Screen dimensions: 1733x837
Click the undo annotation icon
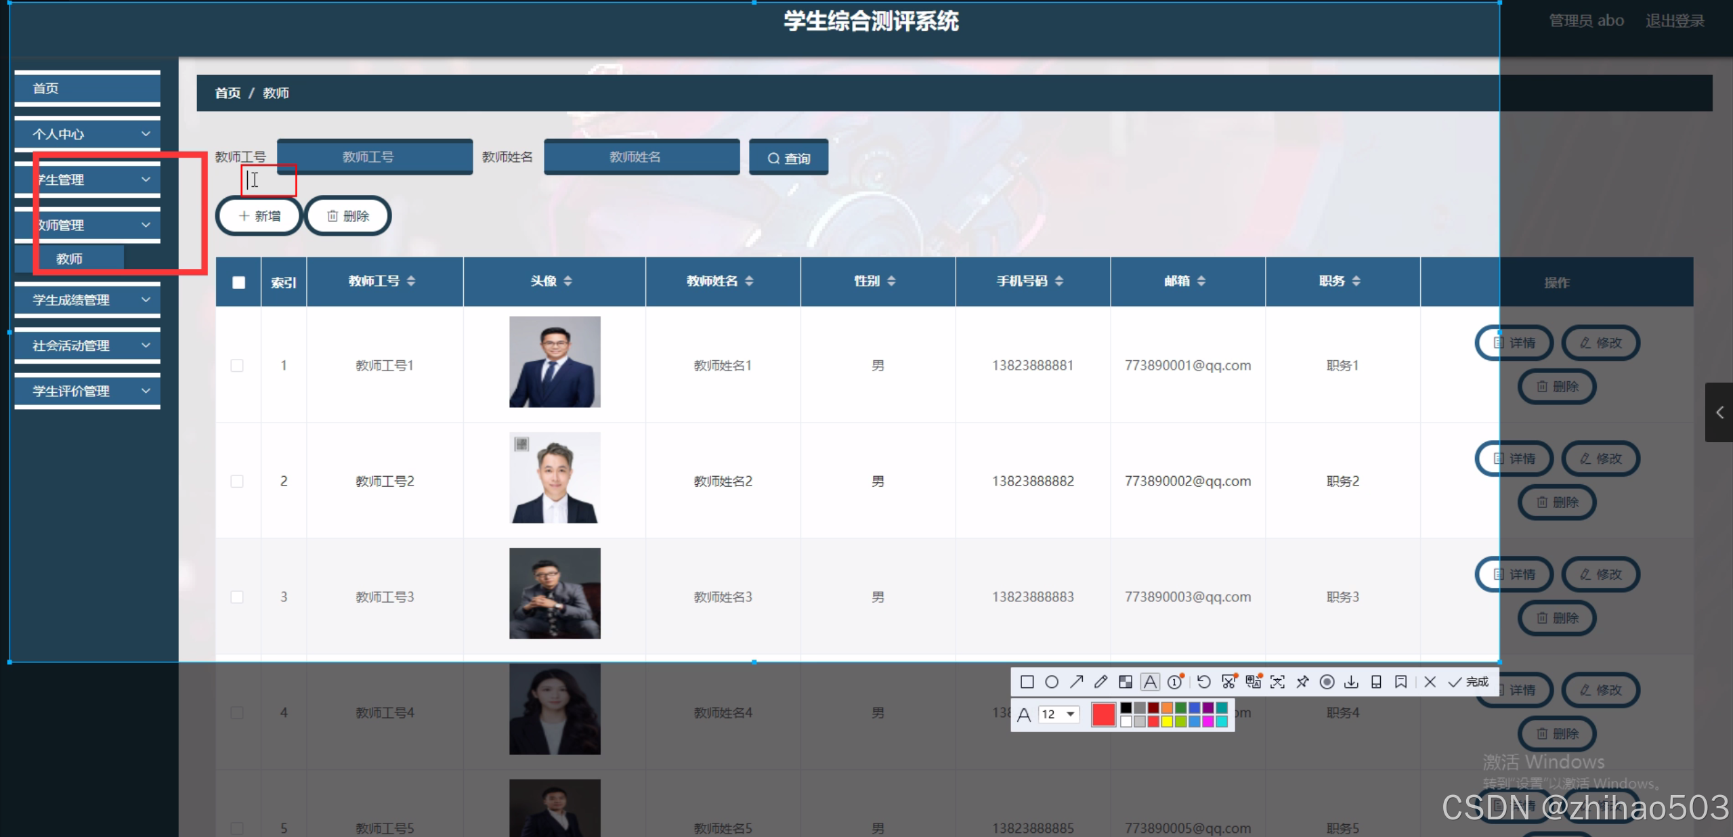coord(1203,682)
